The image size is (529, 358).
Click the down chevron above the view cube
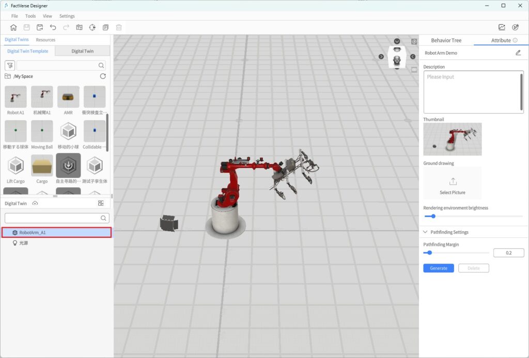pos(397,41)
